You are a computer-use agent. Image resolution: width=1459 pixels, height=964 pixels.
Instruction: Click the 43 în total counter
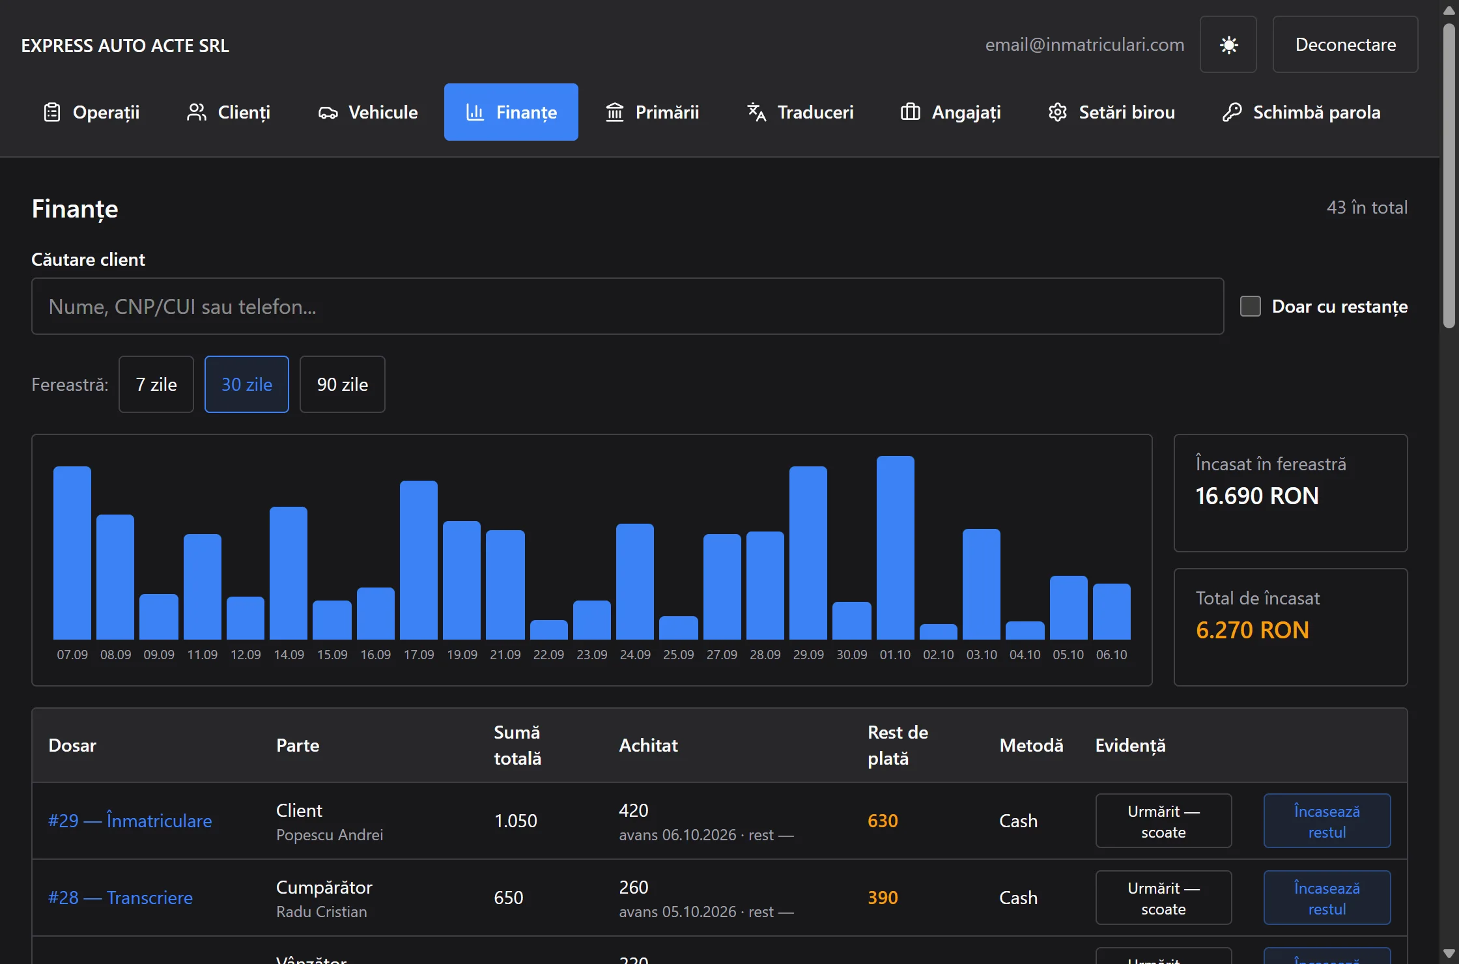(x=1367, y=207)
